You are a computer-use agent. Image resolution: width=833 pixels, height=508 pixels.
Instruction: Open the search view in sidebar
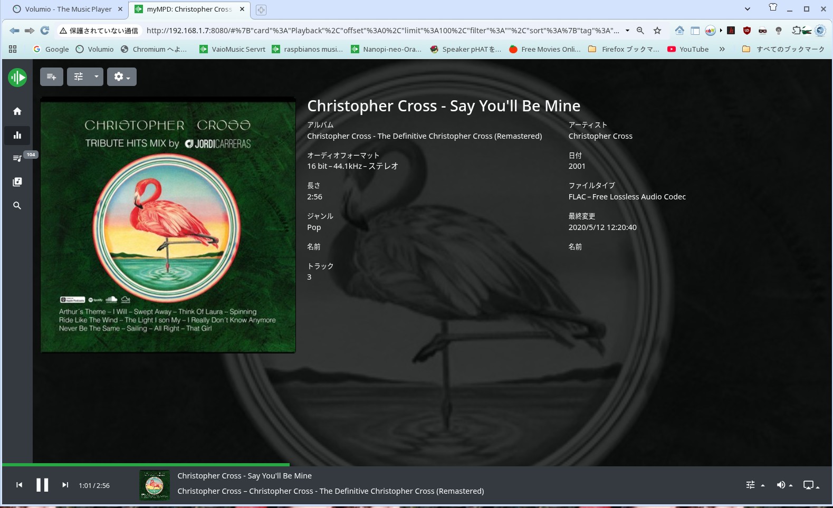click(17, 206)
